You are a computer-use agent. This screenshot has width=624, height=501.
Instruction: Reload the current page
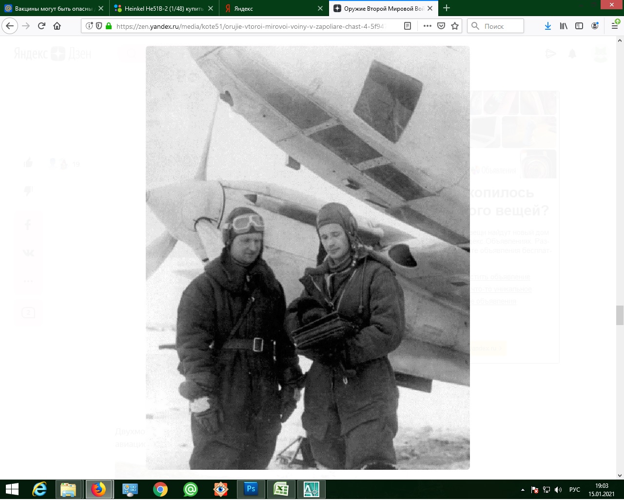(x=41, y=26)
